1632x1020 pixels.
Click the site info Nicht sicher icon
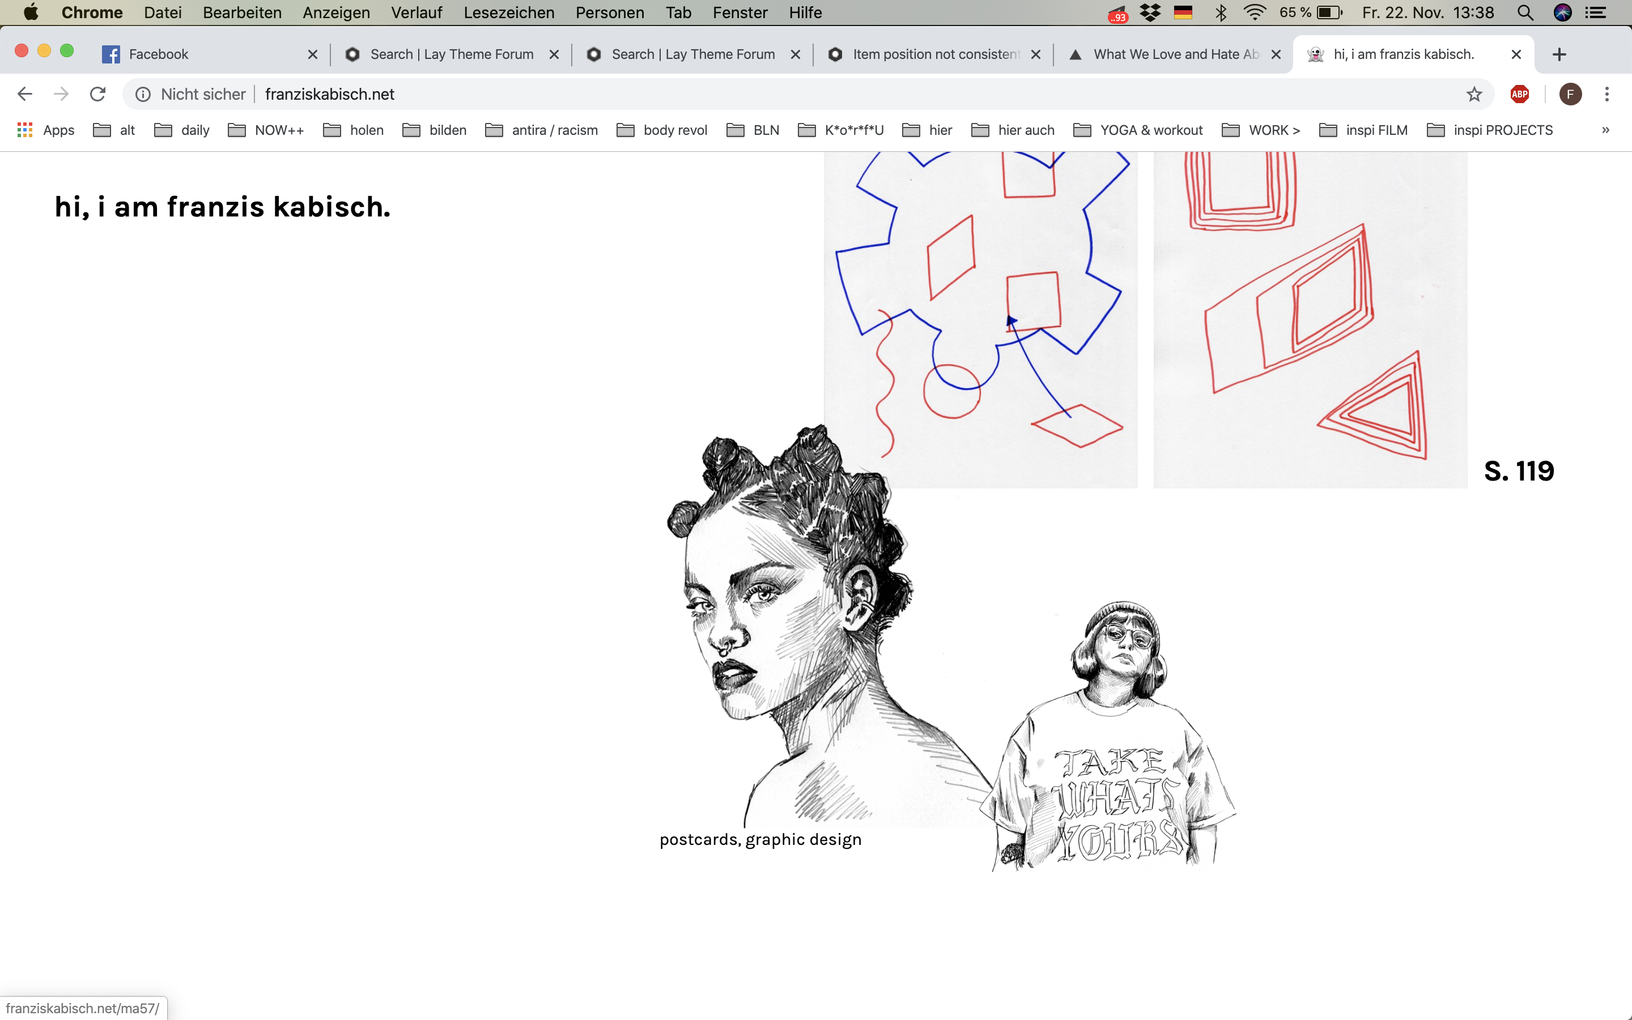pyautogui.click(x=143, y=93)
